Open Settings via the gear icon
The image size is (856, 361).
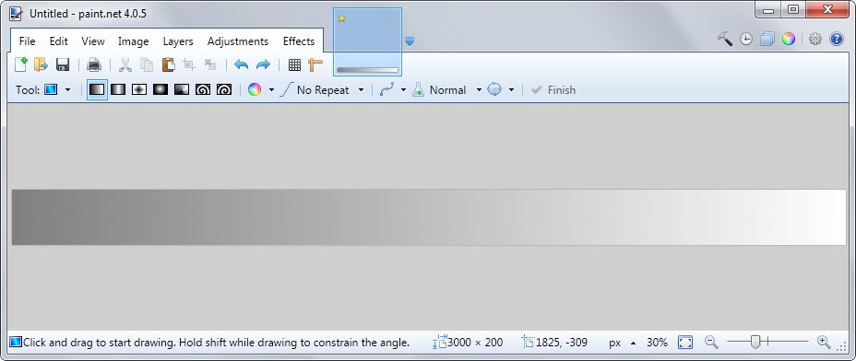(x=815, y=39)
